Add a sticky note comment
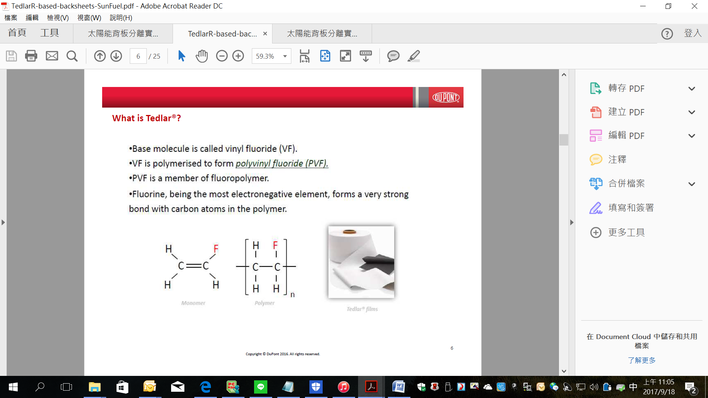 tap(393, 56)
